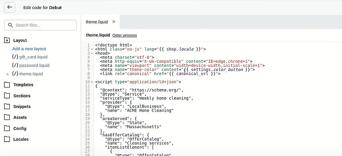Click canonical_url in line 8
Viewport: 342px width, 156px height.
click(x=192, y=73)
